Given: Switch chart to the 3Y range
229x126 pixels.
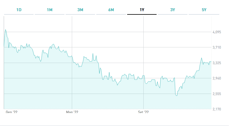Looking at the screenshot, I should (173, 10).
